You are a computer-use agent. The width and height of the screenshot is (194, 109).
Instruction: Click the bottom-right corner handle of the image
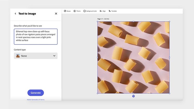click(x=169, y=94)
